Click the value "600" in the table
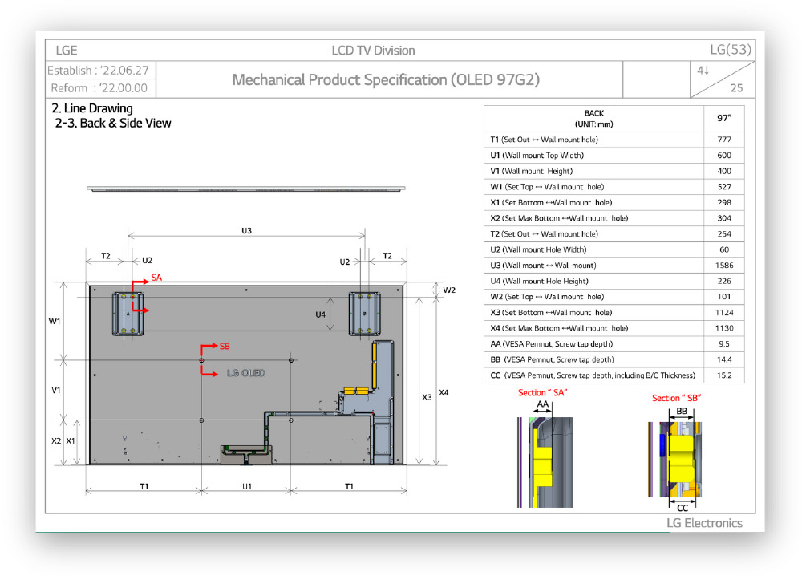The width and height of the screenshot is (802, 576). click(x=723, y=156)
